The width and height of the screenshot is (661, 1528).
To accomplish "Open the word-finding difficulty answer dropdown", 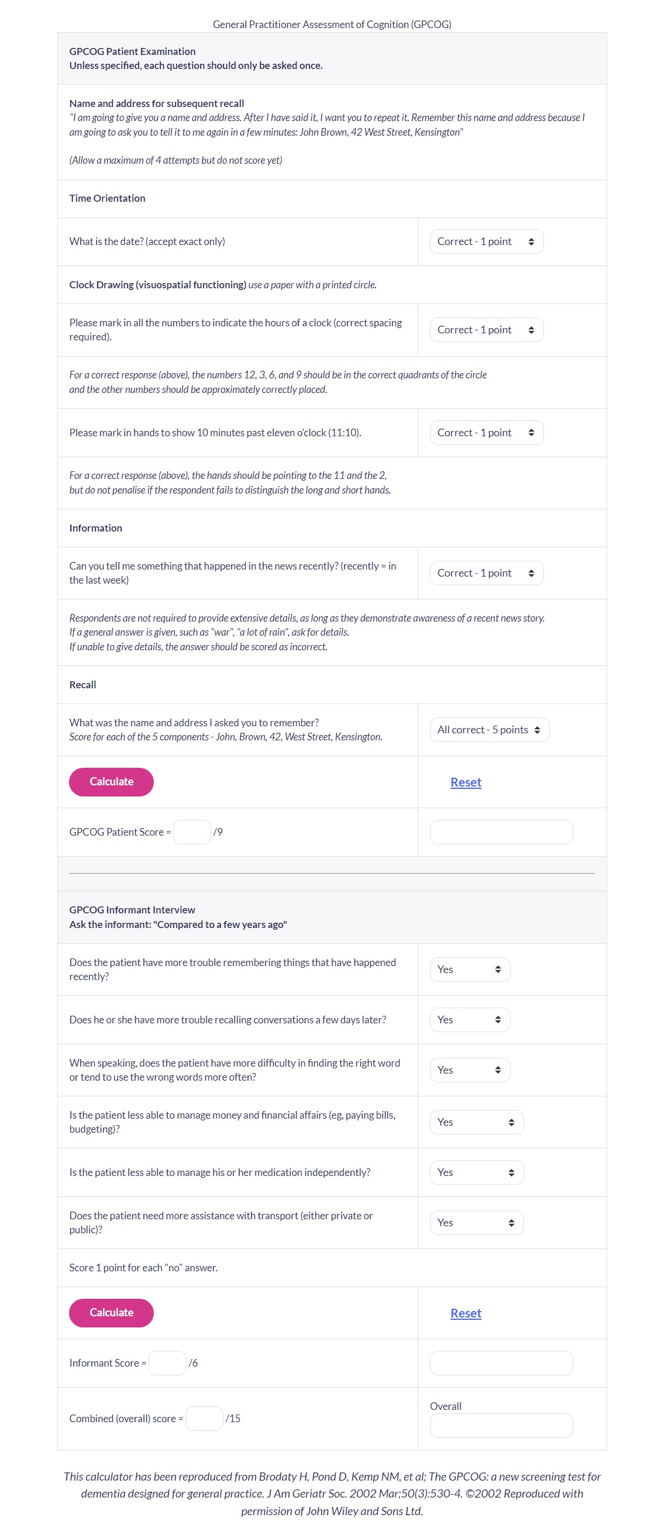I will (x=469, y=1070).
